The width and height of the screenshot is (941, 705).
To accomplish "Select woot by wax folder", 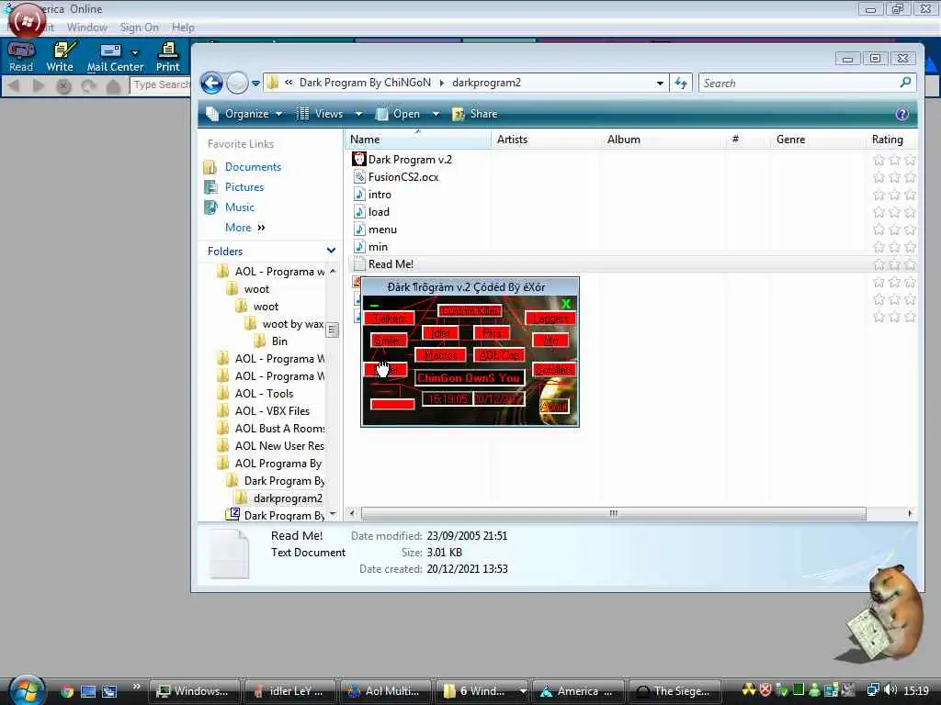I will tap(293, 324).
